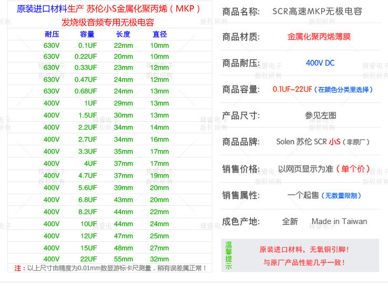388x286 pixels.
Task: Click the 43mm length value
Action: [123, 200]
